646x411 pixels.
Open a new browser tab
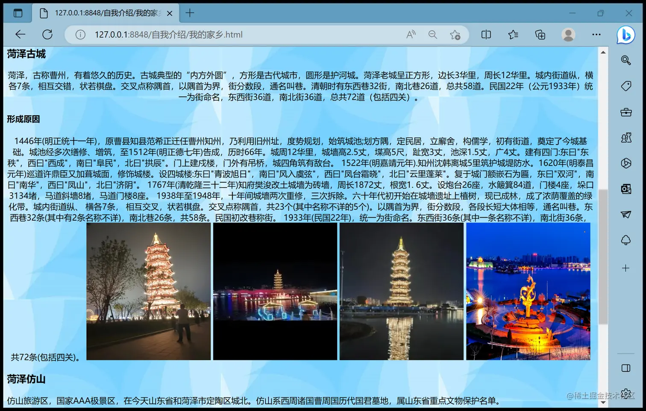190,13
